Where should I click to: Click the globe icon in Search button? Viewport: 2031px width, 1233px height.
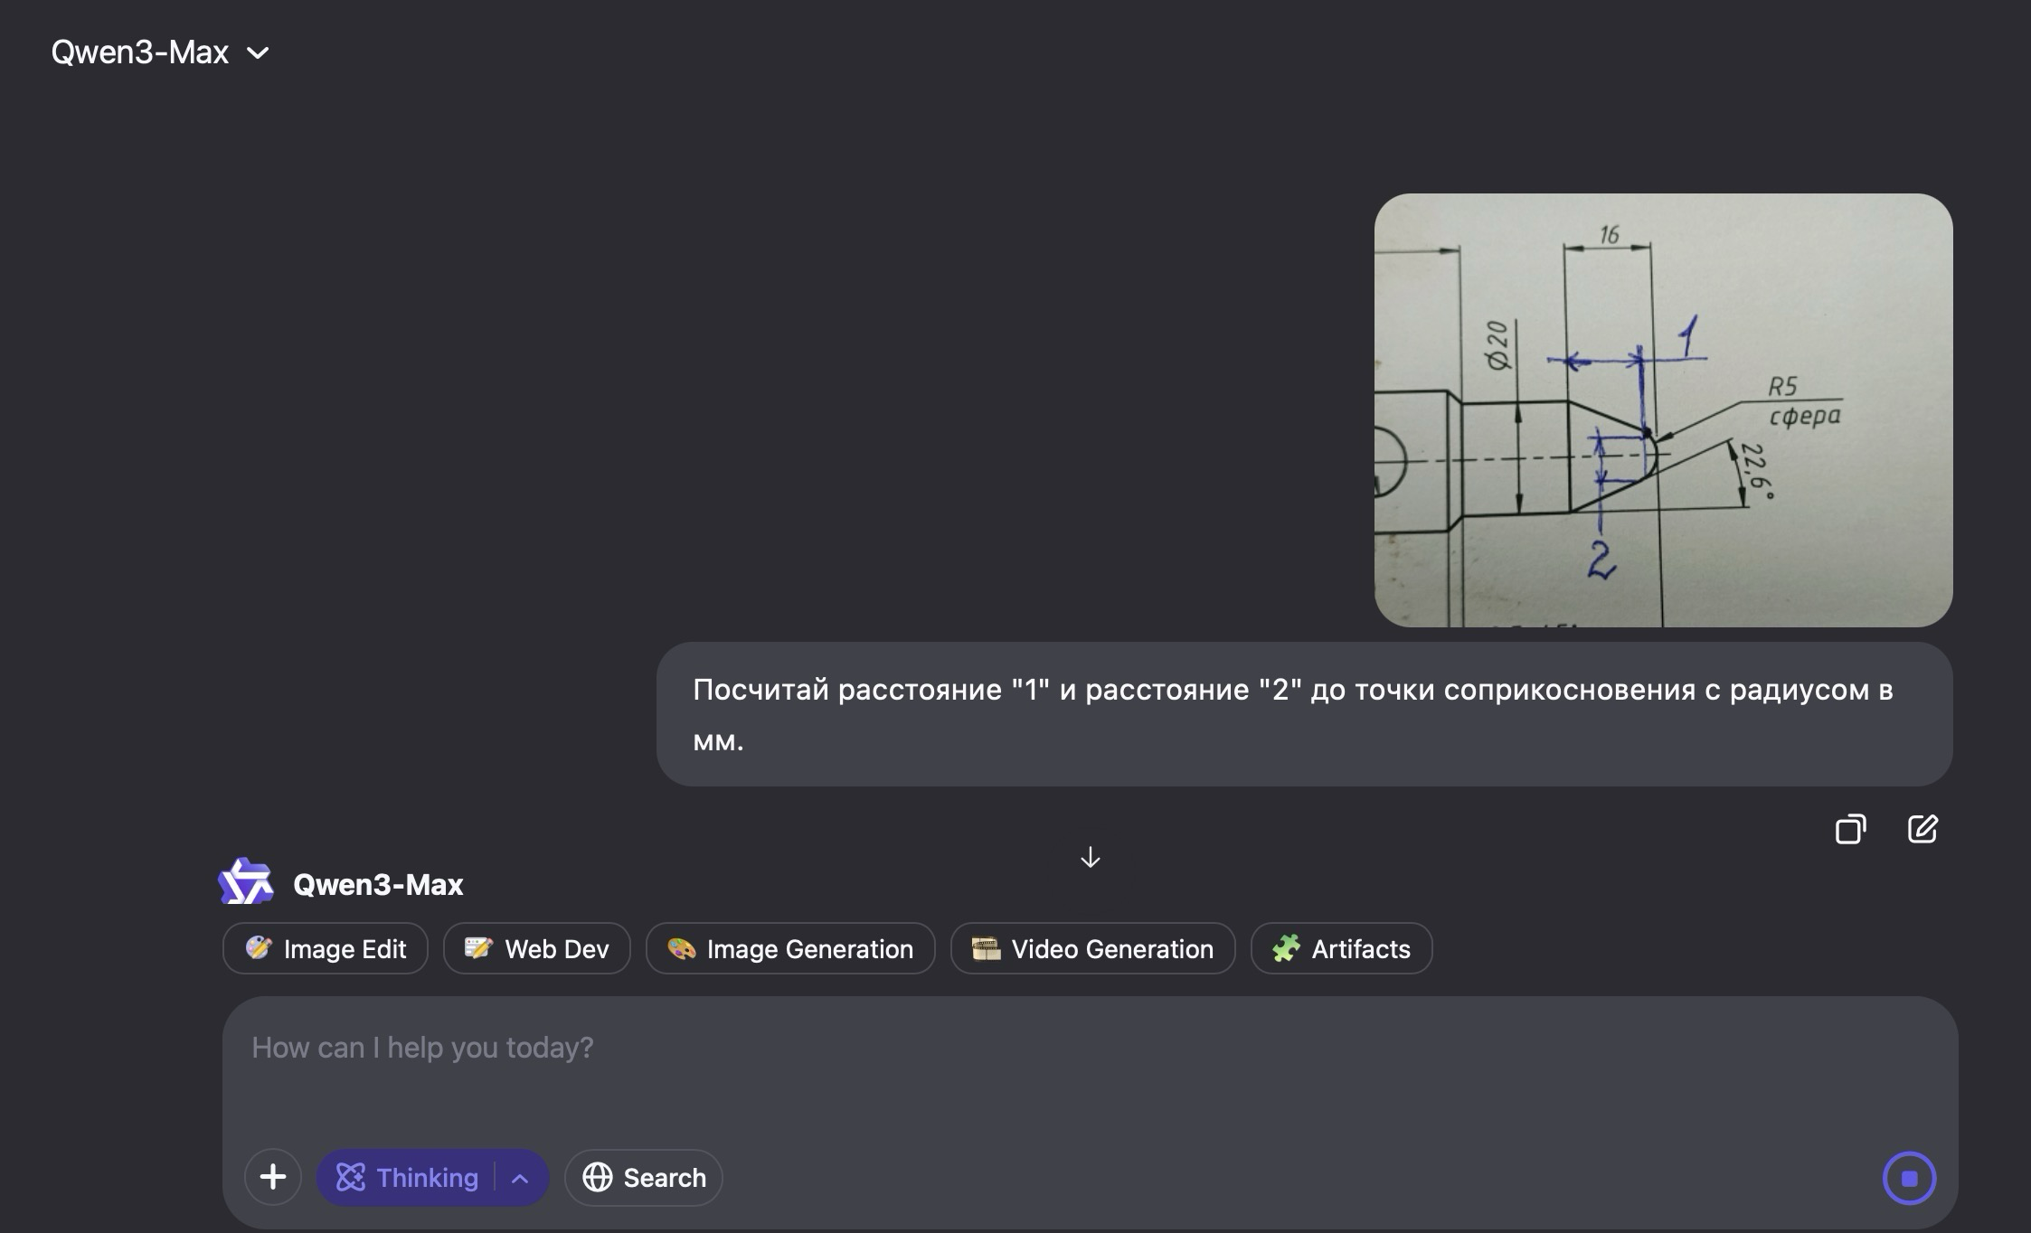(597, 1177)
